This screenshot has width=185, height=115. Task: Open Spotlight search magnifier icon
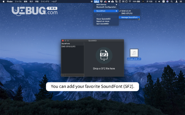172,2
